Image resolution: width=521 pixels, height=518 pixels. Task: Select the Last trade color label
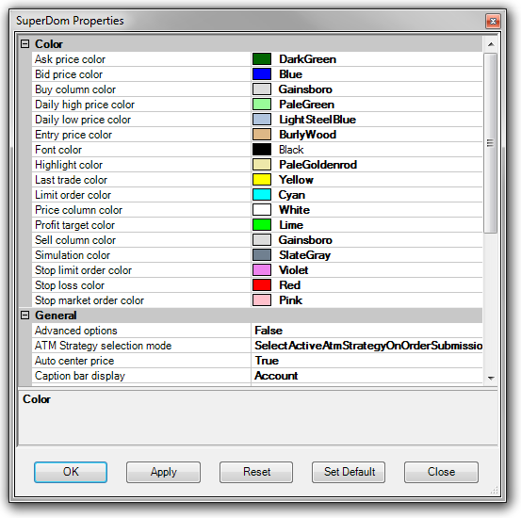[71, 180]
